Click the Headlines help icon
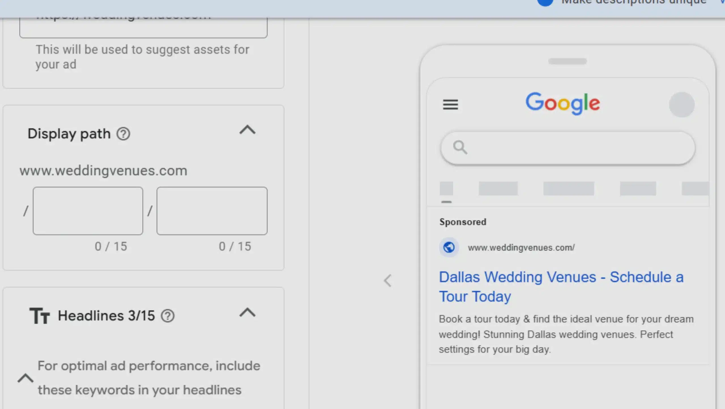 [x=168, y=316]
